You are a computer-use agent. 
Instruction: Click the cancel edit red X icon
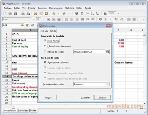coord(27,25)
